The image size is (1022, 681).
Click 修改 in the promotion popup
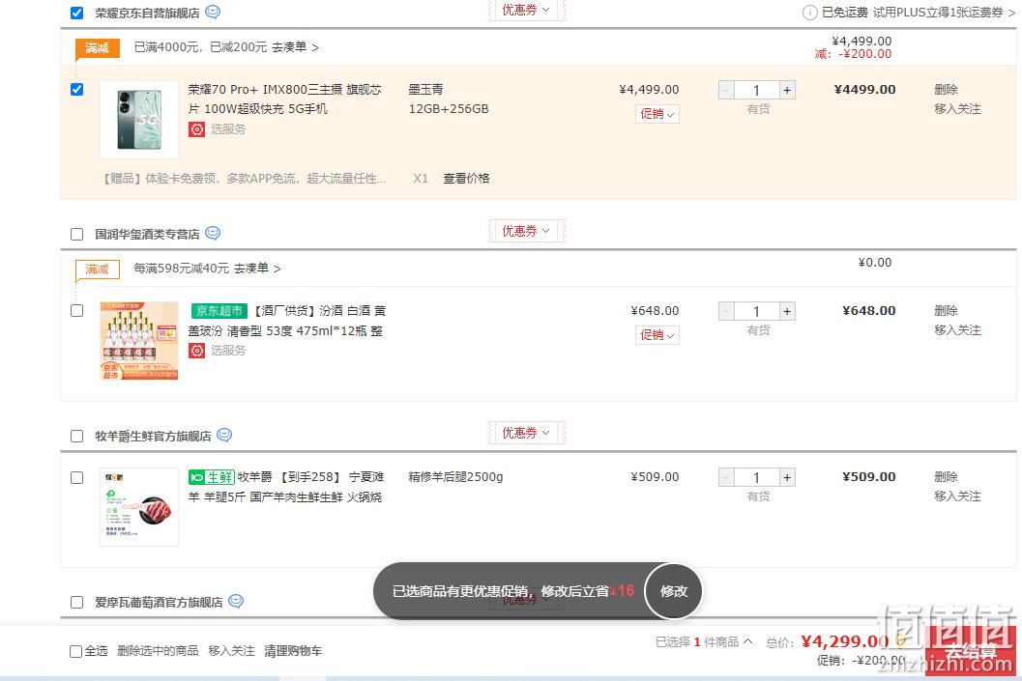tap(674, 591)
